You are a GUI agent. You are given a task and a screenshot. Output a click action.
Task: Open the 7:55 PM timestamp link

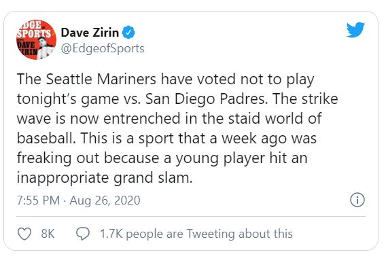pos(38,200)
